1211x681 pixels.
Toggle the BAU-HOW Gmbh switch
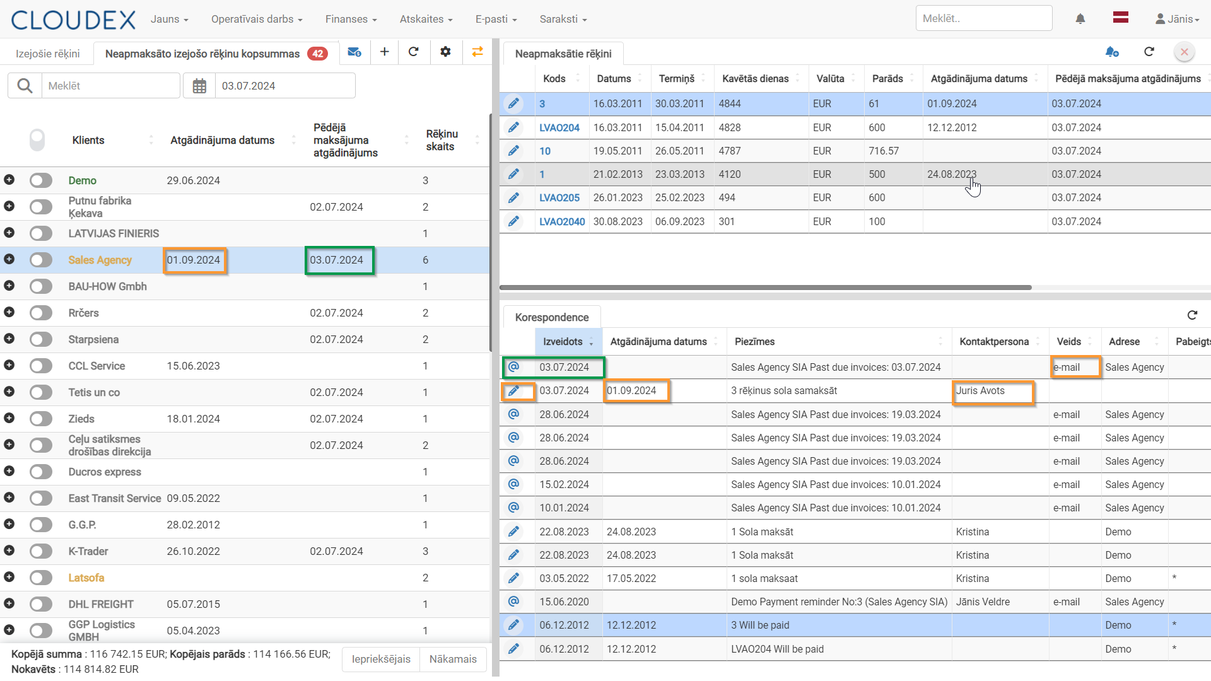click(x=41, y=287)
